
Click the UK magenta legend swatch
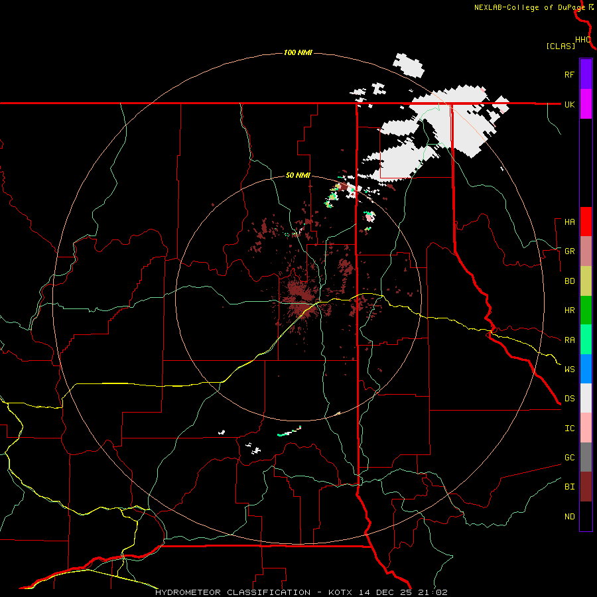[x=586, y=104]
